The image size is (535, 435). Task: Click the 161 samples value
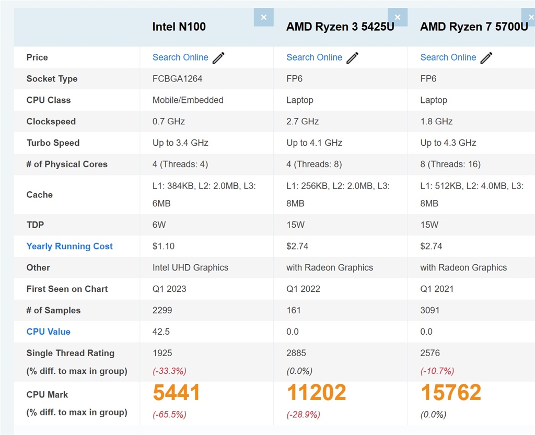(x=294, y=310)
